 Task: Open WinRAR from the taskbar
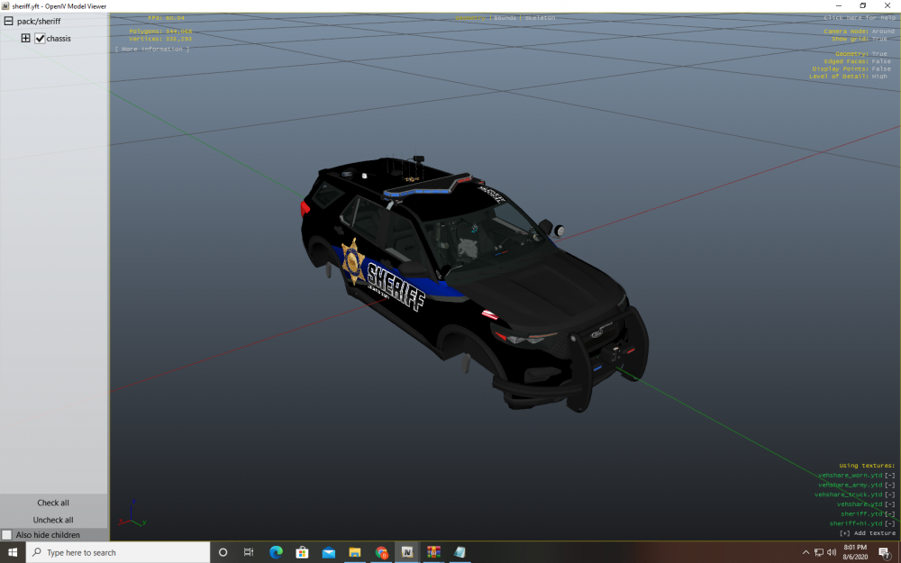tap(434, 553)
